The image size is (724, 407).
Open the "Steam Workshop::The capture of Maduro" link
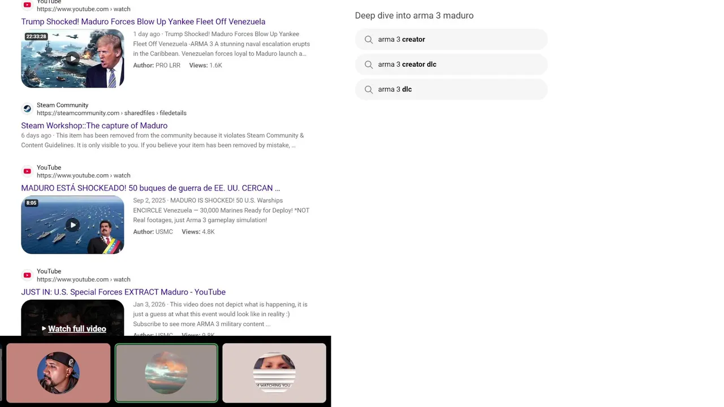pos(94,125)
